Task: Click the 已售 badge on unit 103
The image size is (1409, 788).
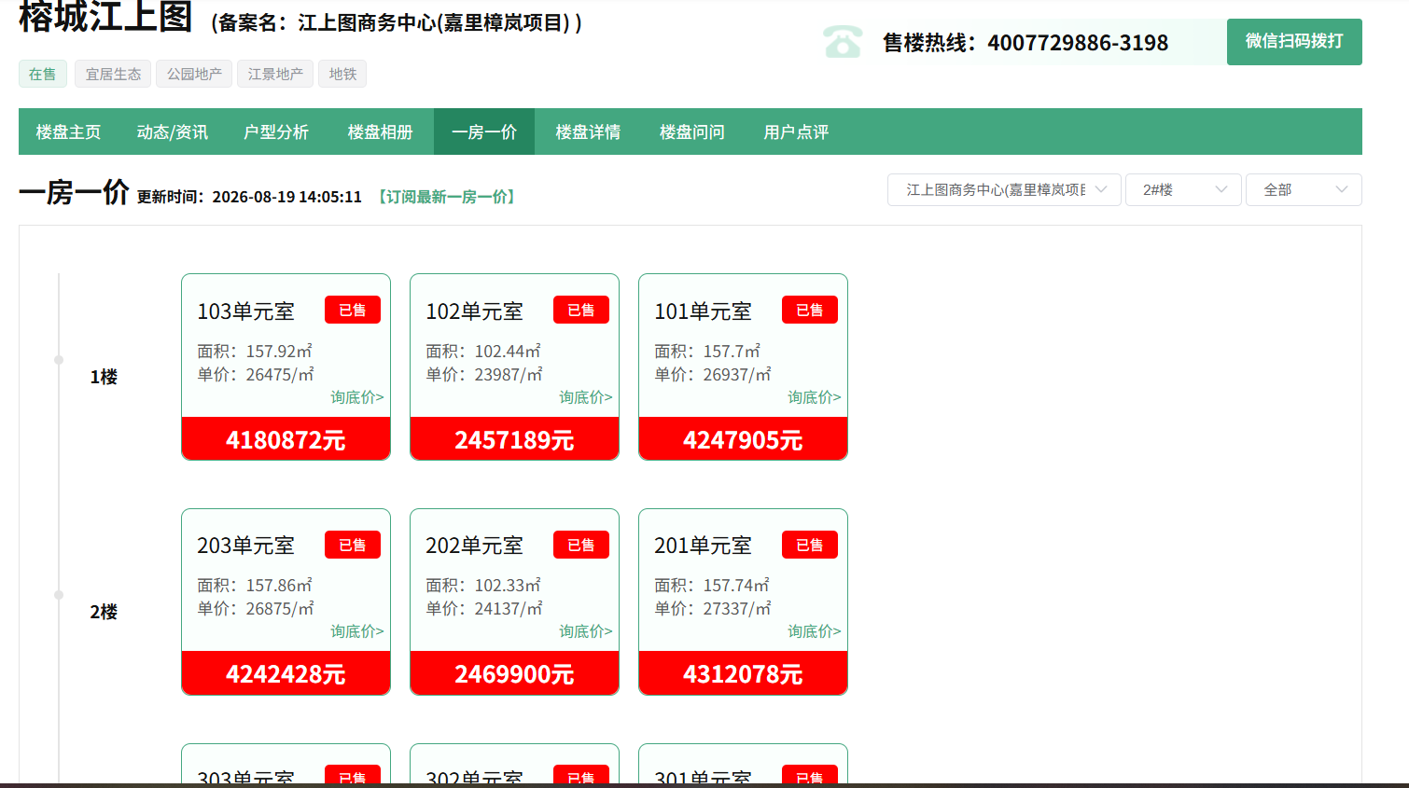Action: (x=353, y=310)
